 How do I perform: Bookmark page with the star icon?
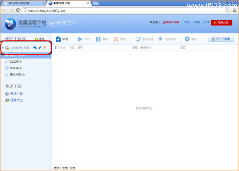coord(227,10)
